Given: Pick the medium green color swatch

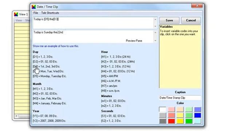Looking at the screenshot, I should (x=189, y=115).
